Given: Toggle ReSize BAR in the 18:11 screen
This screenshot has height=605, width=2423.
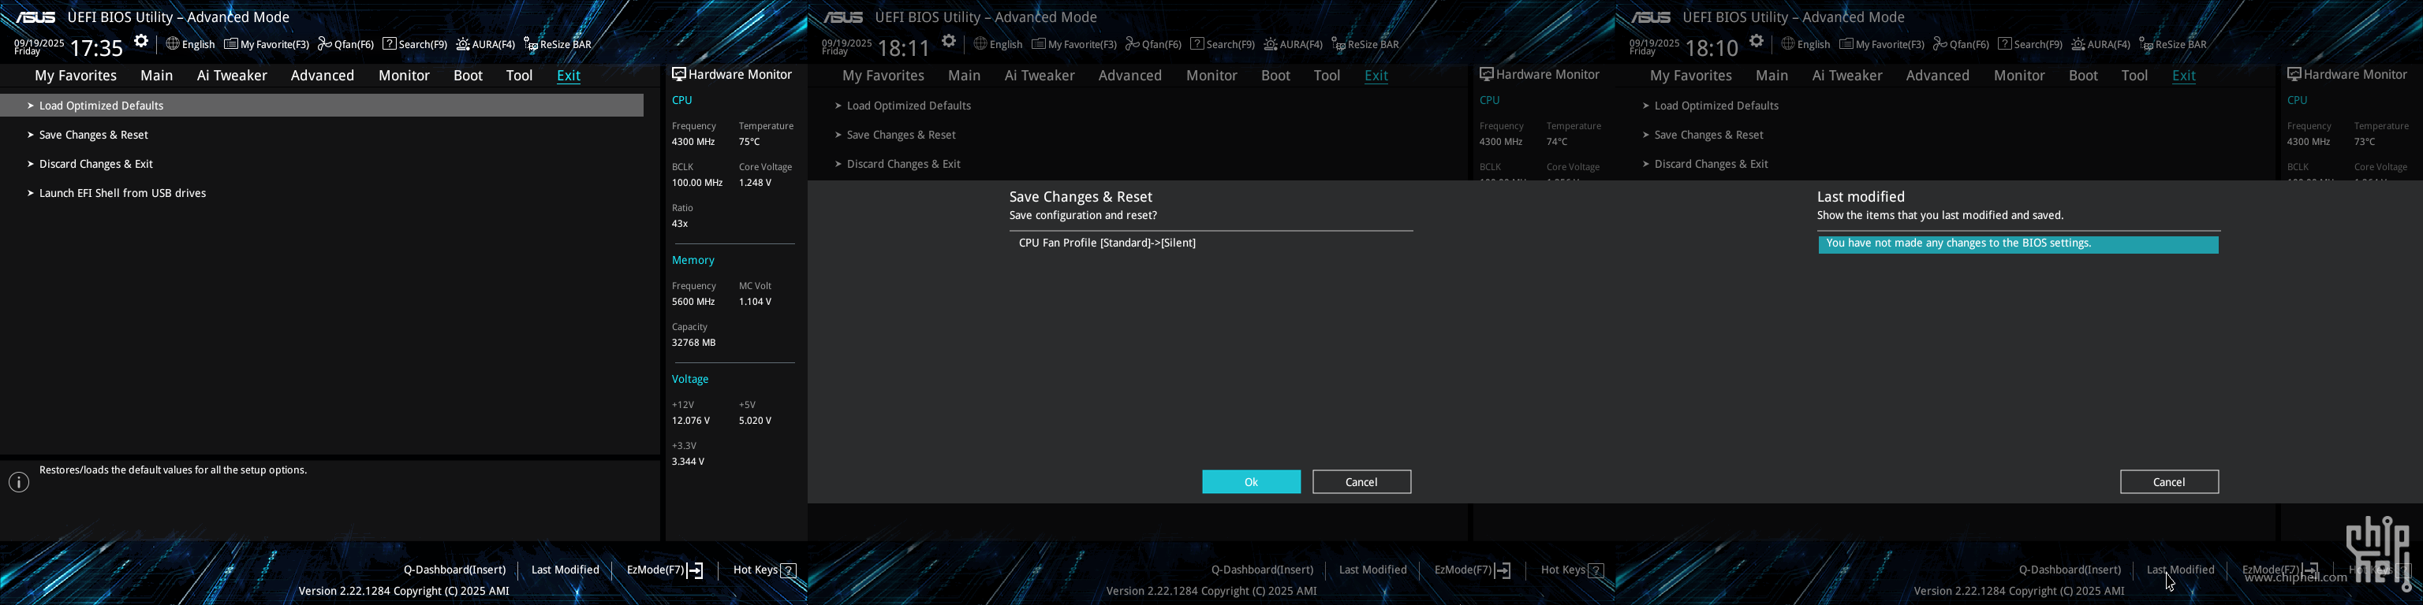Looking at the screenshot, I should (1366, 44).
